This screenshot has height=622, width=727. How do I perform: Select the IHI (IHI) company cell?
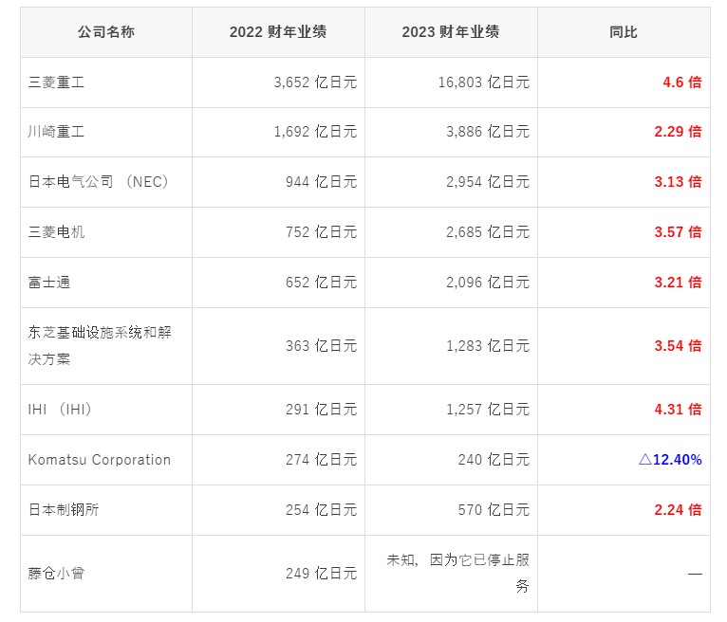(106, 410)
